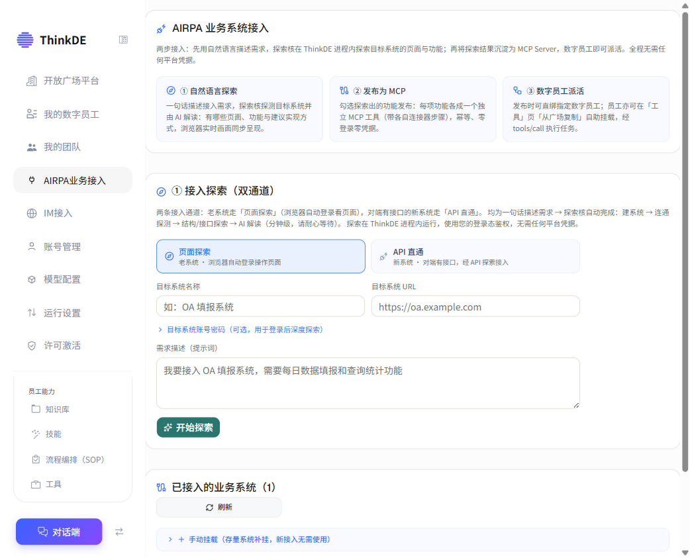Click the 员工能力 section label
Viewport: 690px width, 558px height.
click(41, 391)
